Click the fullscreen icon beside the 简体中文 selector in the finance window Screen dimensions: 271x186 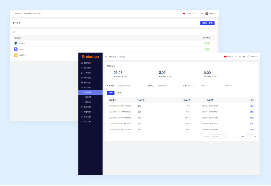240,56
